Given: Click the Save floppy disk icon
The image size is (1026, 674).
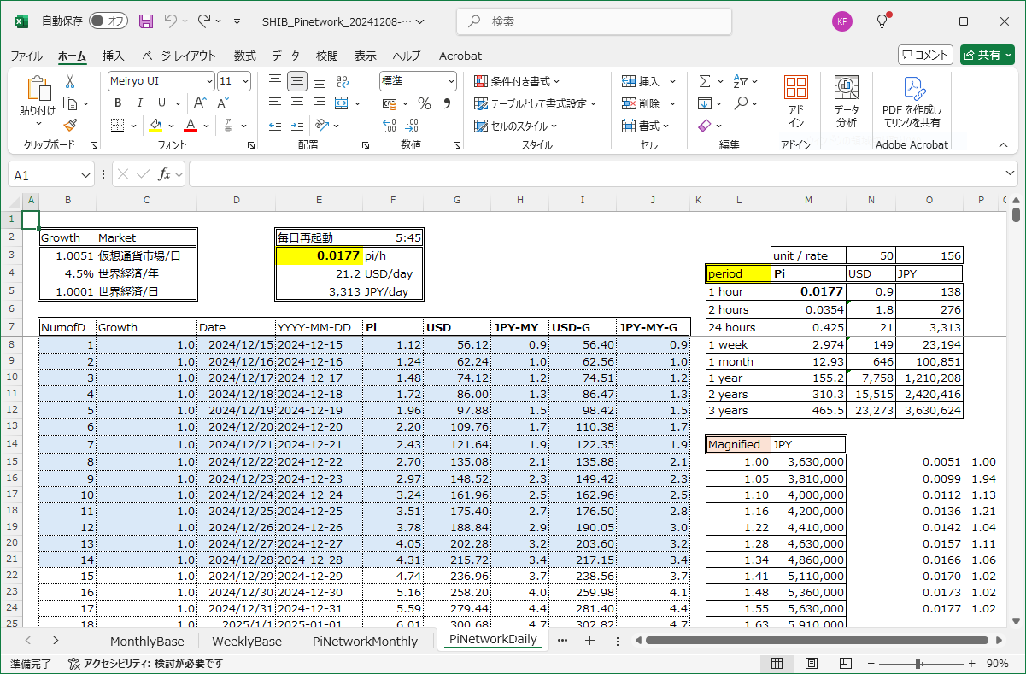Looking at the screenshot, I should coord(146,21).
